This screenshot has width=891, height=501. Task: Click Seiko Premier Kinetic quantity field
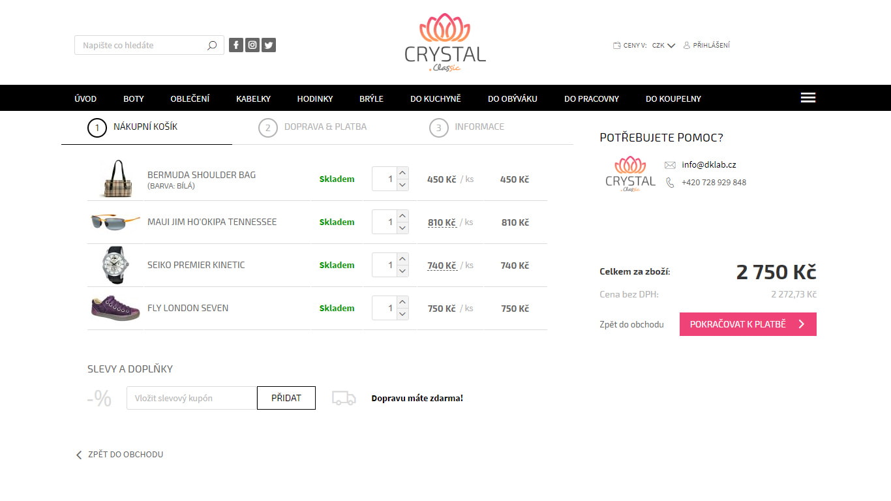(384, 265)
